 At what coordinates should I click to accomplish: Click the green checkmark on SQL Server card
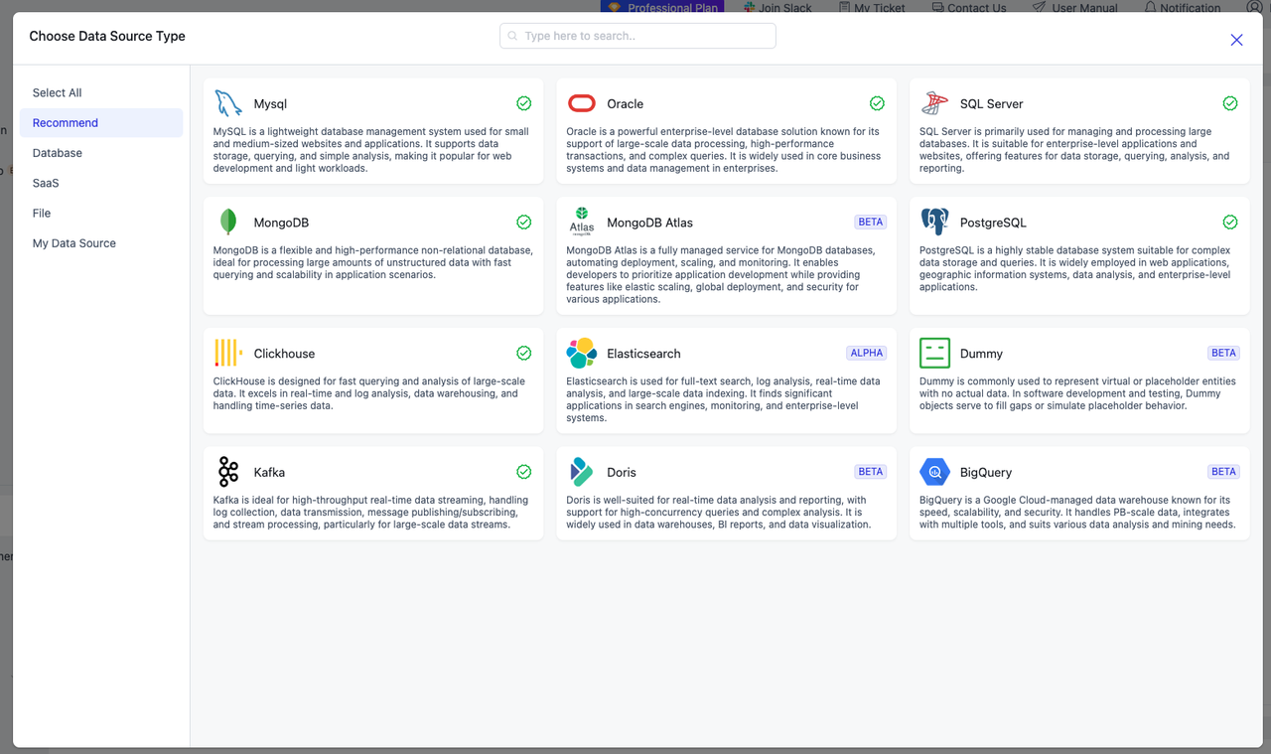tap(1230, 103)
